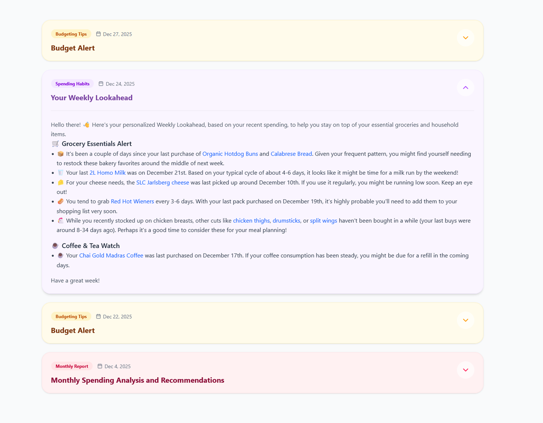The height and width of the screenshot is (423, 543).
Task: Follow the 2L Homo Milk link
Action: 107,173
